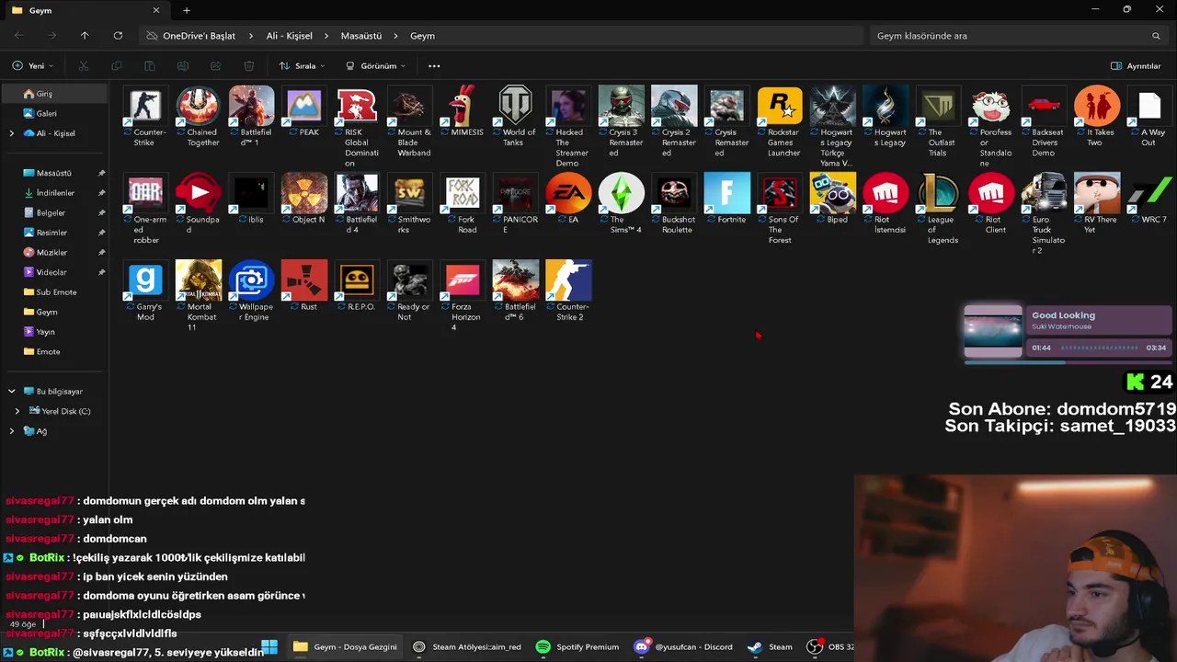Screen dimensions: 1177x662
Task: Open the Counter-Strike shortcut icon
Action: (146, 106)
